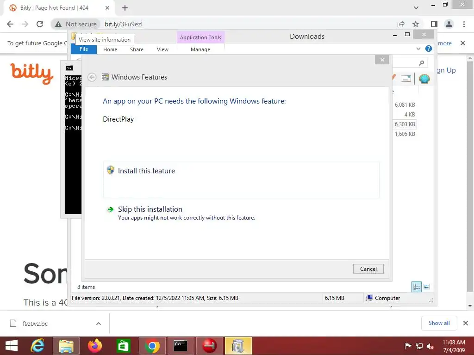Open File Explorer taskbar icon

[x=66, y=346]
